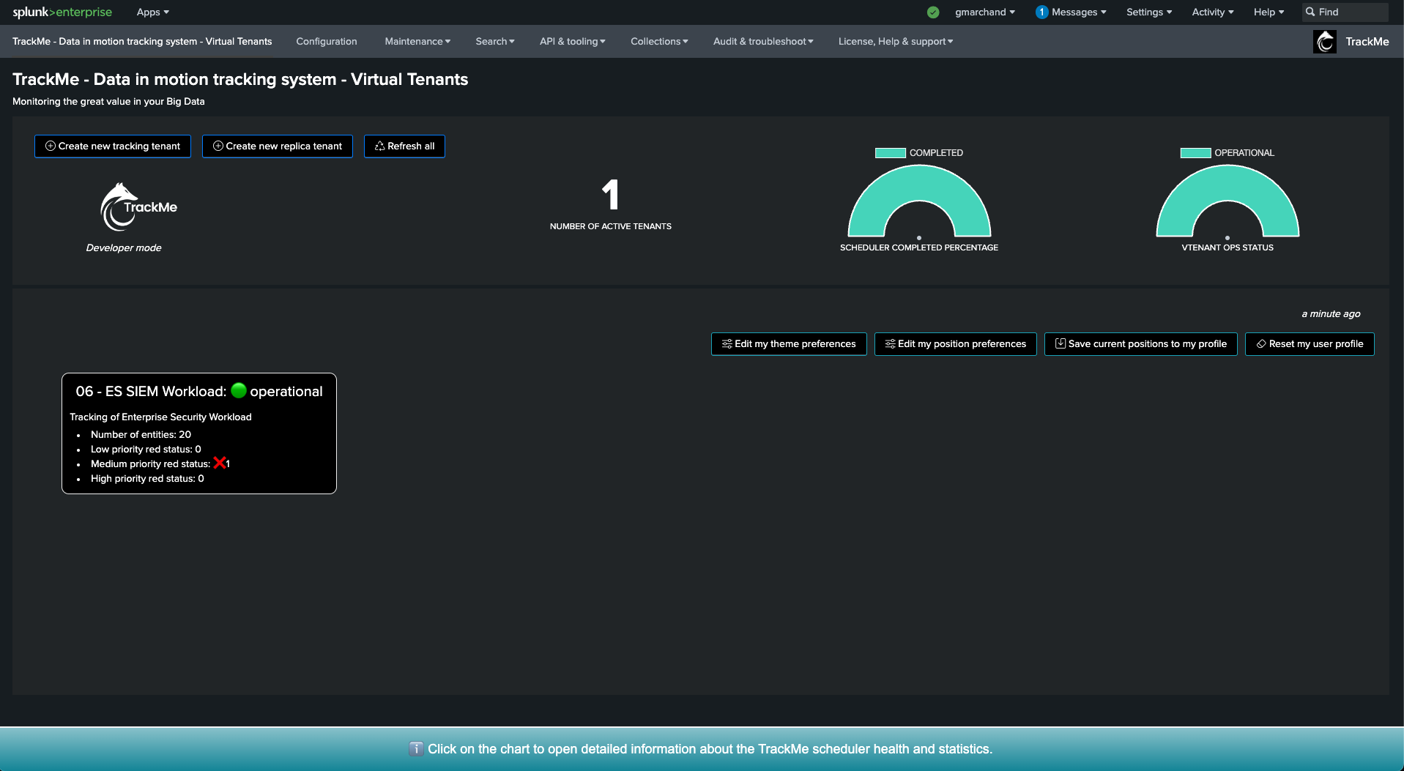This screenshot has width=1404, height=771.
Task: Click Save current positions to my profile
Action: pos(1141,343)
